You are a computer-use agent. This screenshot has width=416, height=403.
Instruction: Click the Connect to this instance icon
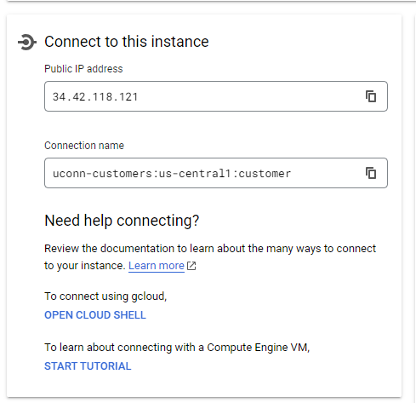[x=27, y=42]
